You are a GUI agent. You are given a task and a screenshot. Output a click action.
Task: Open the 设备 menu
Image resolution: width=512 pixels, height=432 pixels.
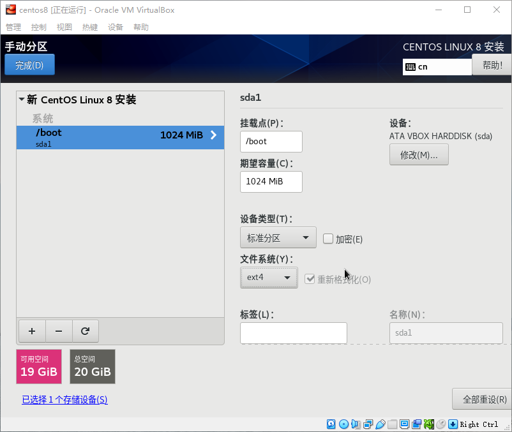point(116,27)
